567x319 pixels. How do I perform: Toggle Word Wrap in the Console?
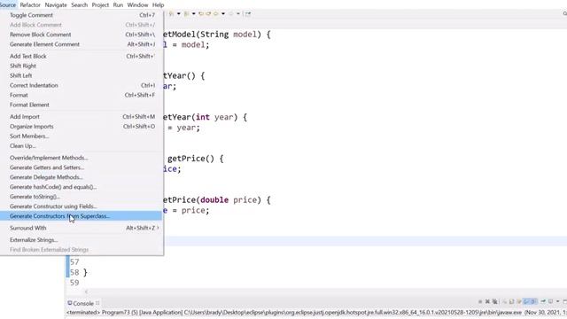pyautogui.click(x=519, y=301)
